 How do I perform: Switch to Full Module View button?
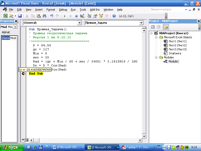click(27, 140)
